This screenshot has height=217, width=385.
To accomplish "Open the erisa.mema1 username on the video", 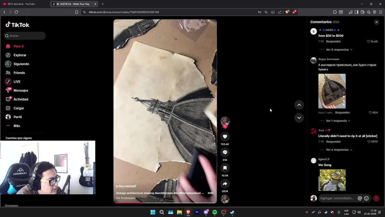I will [x=126, y=186].
